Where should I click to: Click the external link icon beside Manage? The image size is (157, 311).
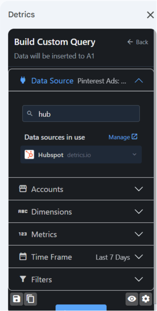[134, 137]
